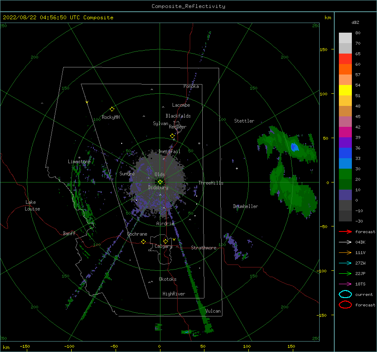
Task: Click the Cochrane town label
Action: click(x=137, y=234)
